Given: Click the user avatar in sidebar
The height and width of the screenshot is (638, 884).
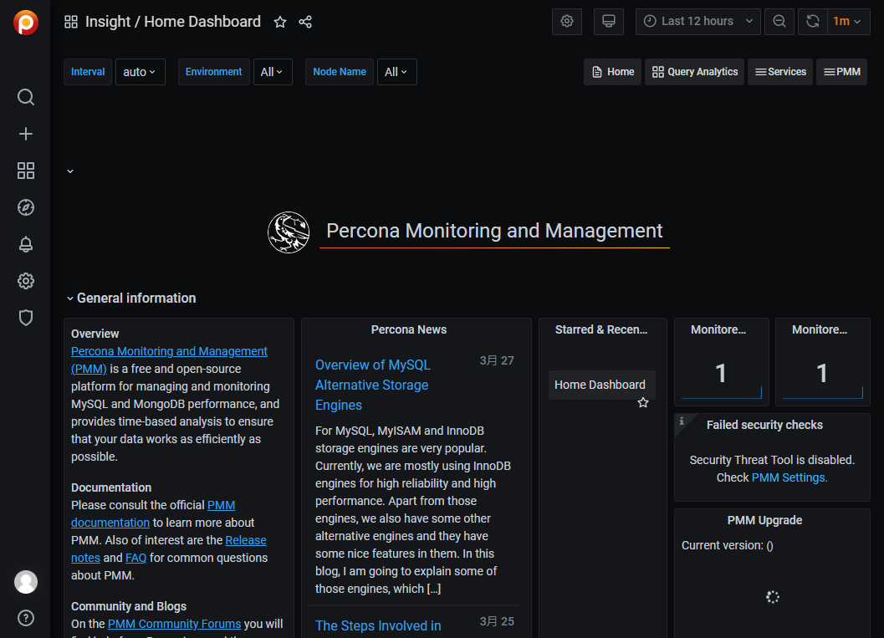Looking at the screenshot, I should 25,582.
